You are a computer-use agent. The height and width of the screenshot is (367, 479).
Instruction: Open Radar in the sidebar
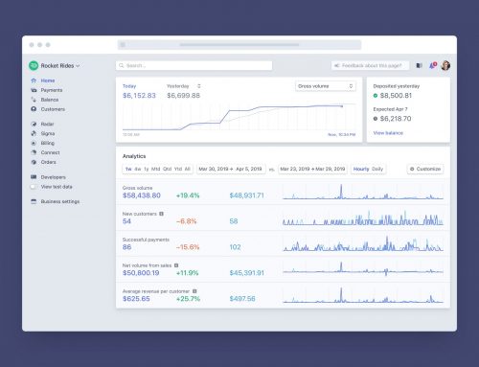(x=47, y=124)
